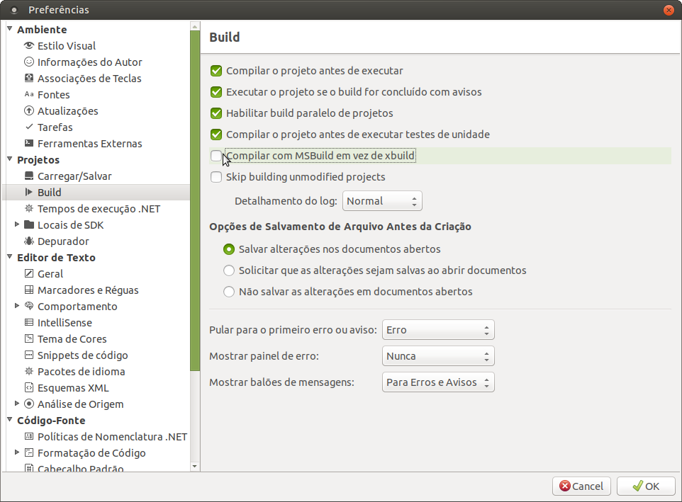Screen dimensions: 682x502
Task: Click the OK button
Action: click(x=646, y=486)
